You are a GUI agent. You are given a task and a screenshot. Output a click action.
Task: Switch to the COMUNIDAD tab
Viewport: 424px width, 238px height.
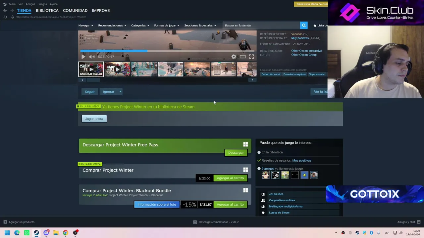[x=75, y=11]
